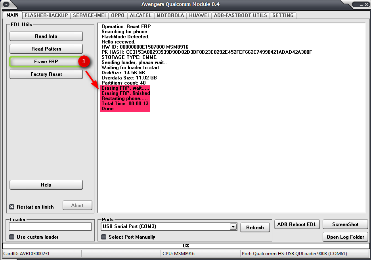Enable Select Port Manually checkbox
Viewport: 371px width, 260px height.
[103, 237]
